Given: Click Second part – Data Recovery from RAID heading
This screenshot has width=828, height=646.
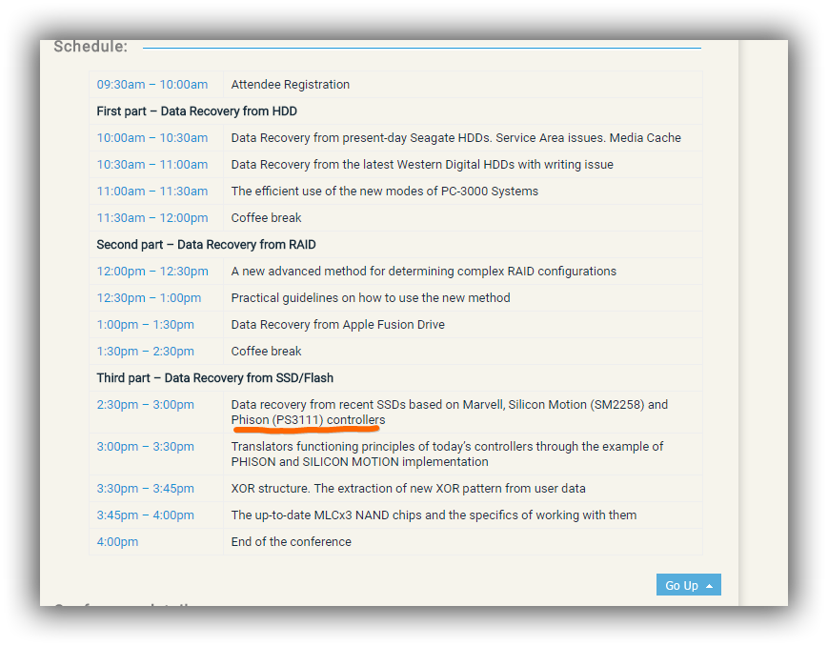Looking at the screenshot, I should coord(206,245).
